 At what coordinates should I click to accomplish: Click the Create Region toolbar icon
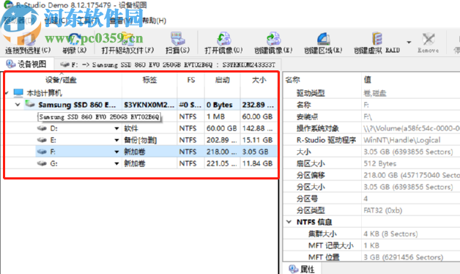click(x=323, y=39)
